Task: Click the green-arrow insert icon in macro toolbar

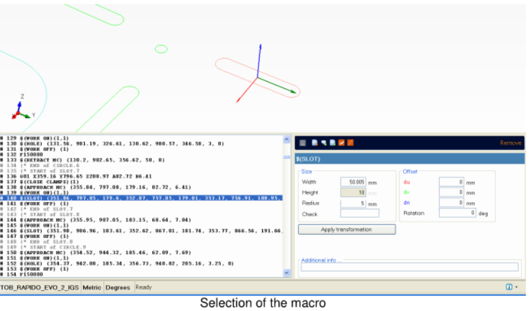Action: (324, 143)
